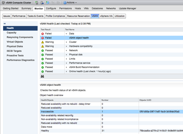
Task: Switch to the VMs tab
Action: tap(86, 9)
